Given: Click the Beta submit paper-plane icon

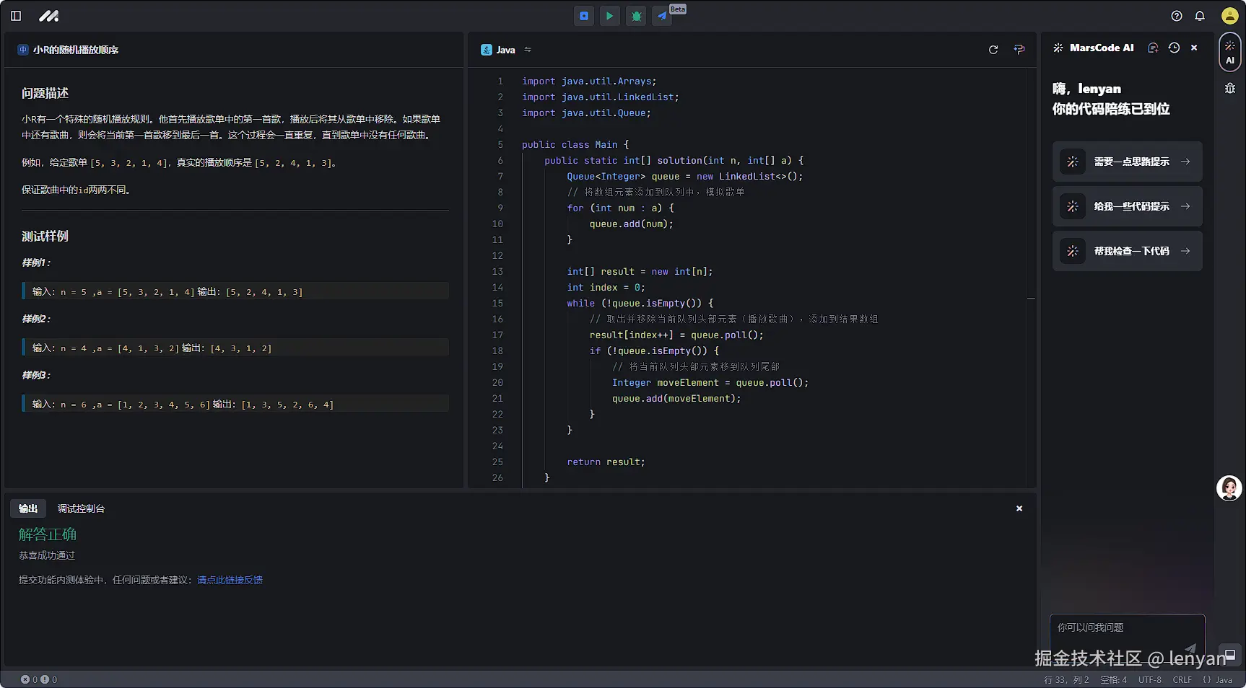Looking at the screenshot, I should tap(662, 16).
